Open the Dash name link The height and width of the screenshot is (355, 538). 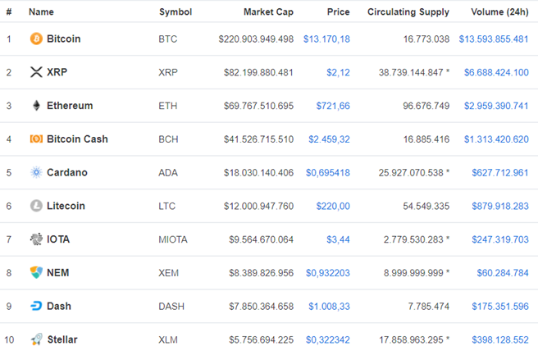[59, 306]
